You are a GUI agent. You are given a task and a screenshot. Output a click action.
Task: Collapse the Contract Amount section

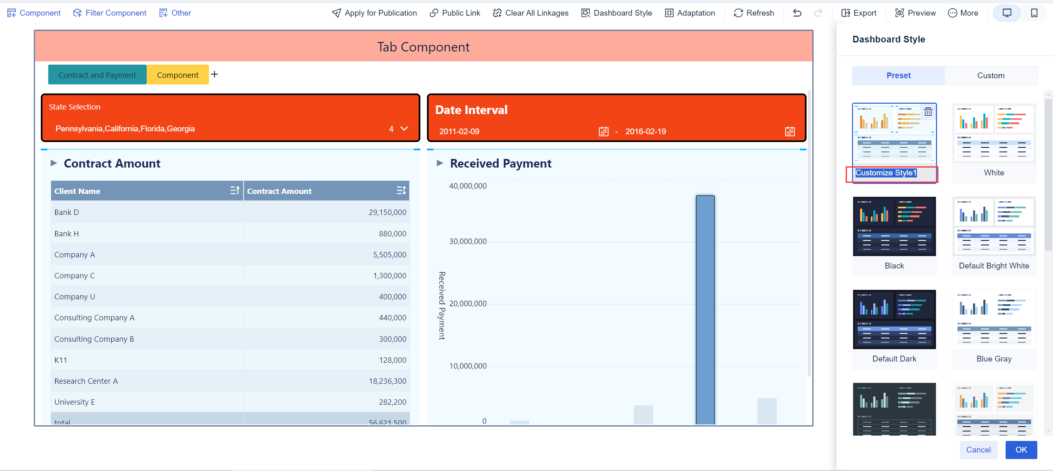click(54, 163)
